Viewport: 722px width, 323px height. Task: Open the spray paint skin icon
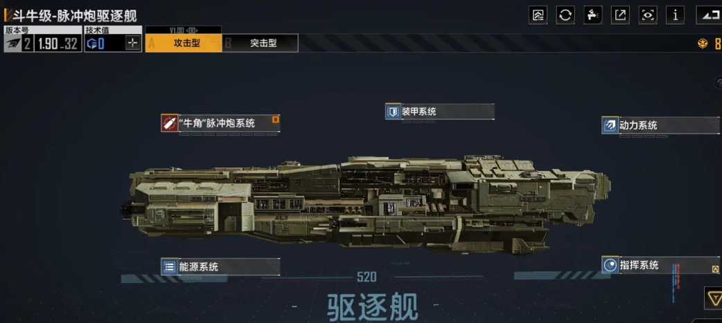pyautogui.click(x=592, y=15)
